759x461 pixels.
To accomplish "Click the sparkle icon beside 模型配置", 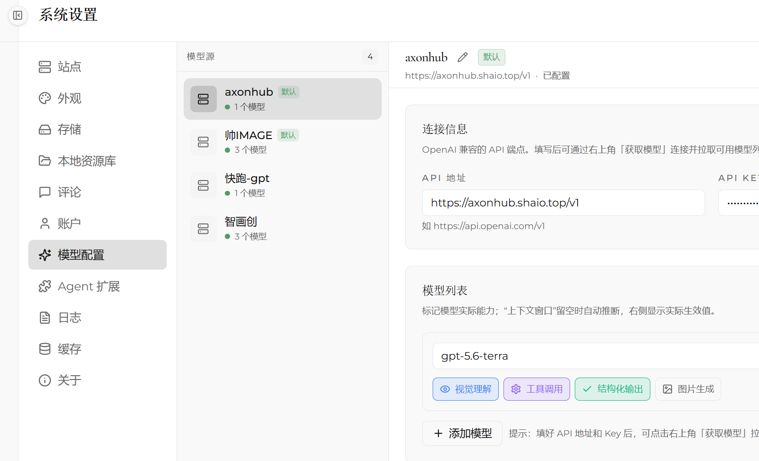I will [45, 255].
